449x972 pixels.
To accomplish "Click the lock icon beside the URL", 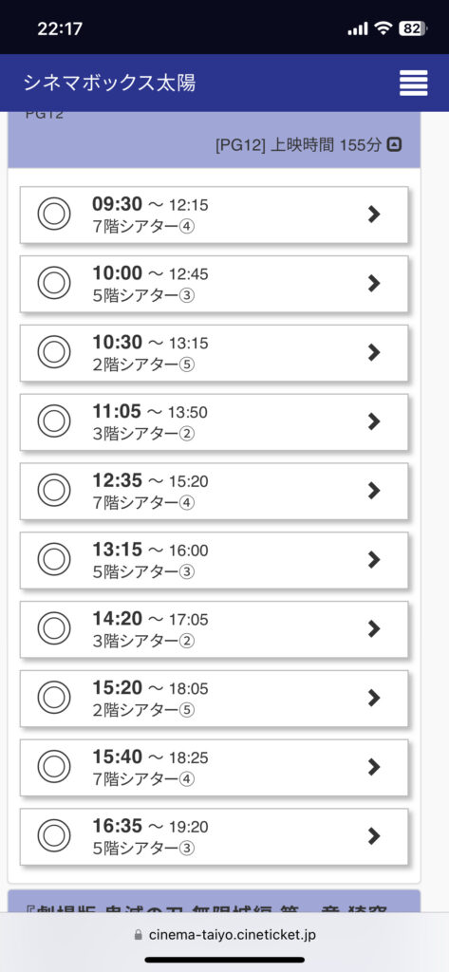I will pos(139,935).
